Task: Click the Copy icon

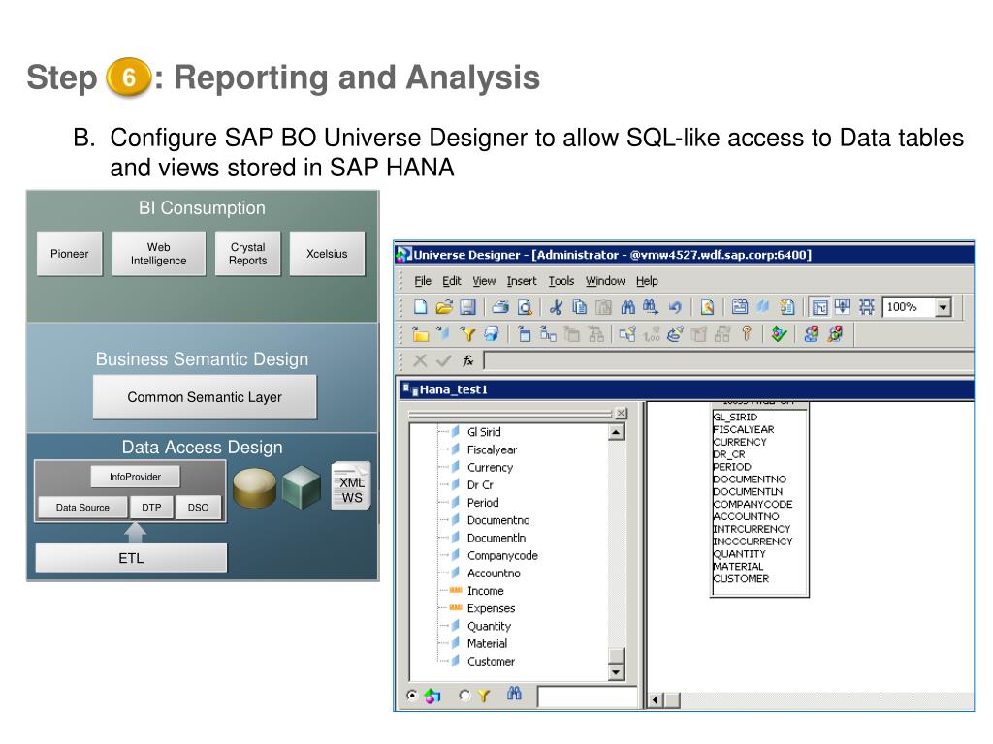Action: (580, 307)
